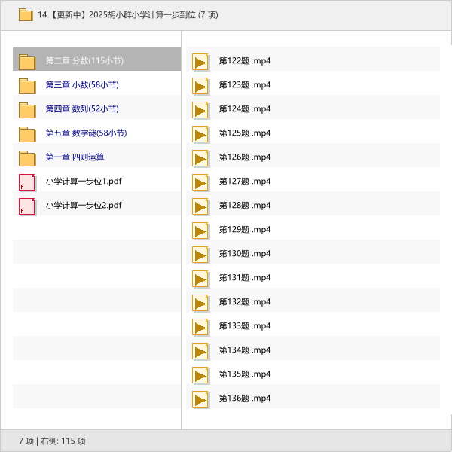Click the video icon for 第122题 .mp4
Image resolution: width=452 pixels, height=452 pixels.
tap(200, 62)
